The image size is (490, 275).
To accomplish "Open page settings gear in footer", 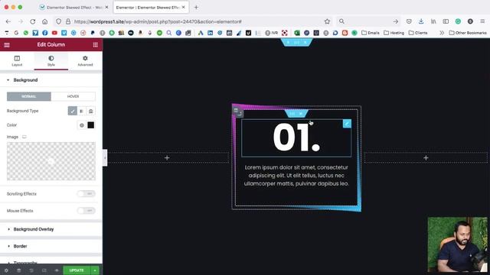I will click(x=6, y=270).
